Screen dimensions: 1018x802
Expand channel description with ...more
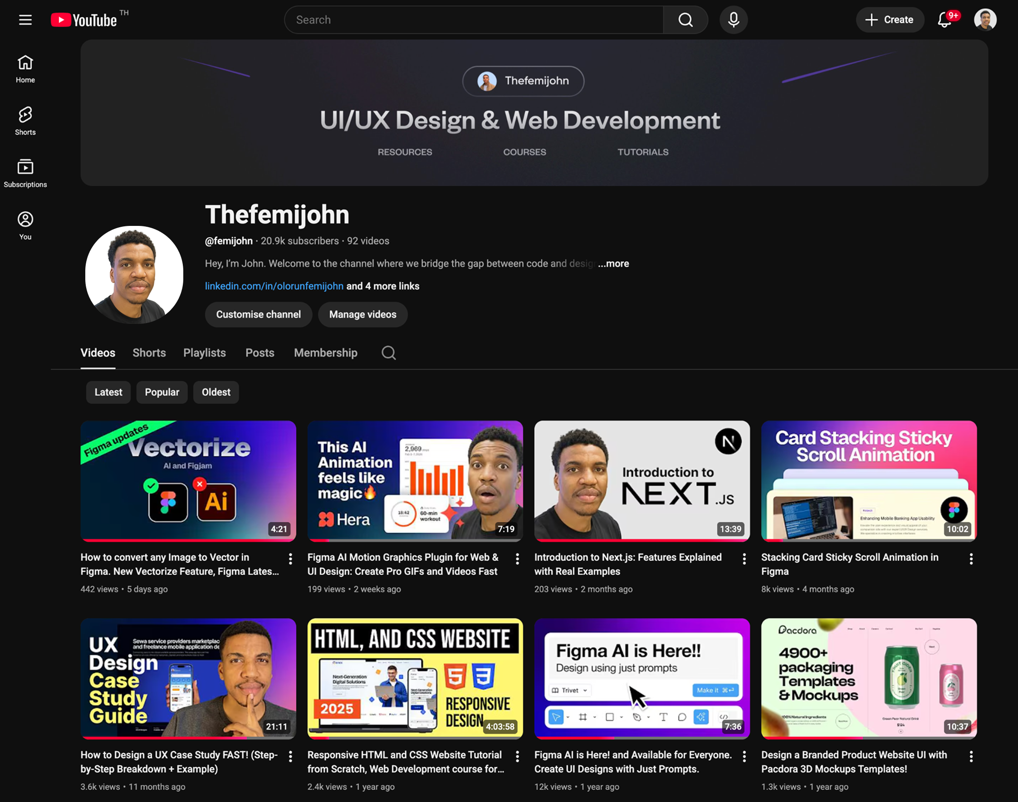(613, 264)
